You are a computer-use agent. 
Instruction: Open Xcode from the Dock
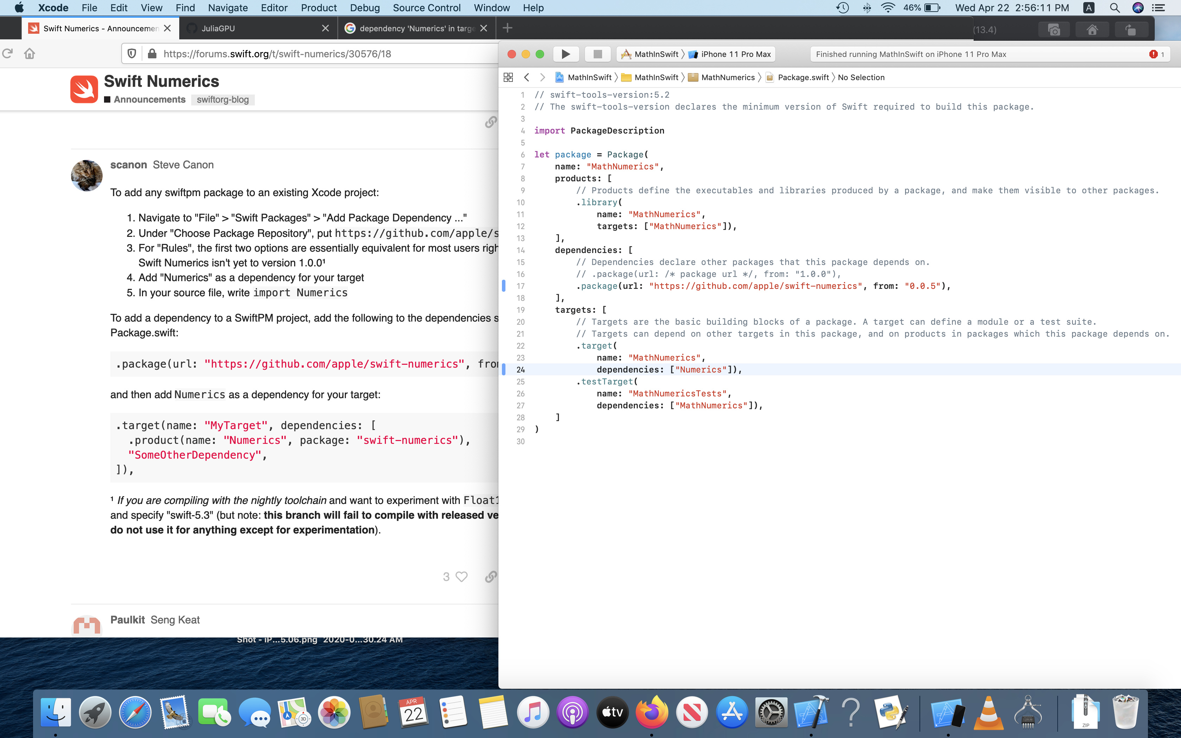click(x=811, y=712)
